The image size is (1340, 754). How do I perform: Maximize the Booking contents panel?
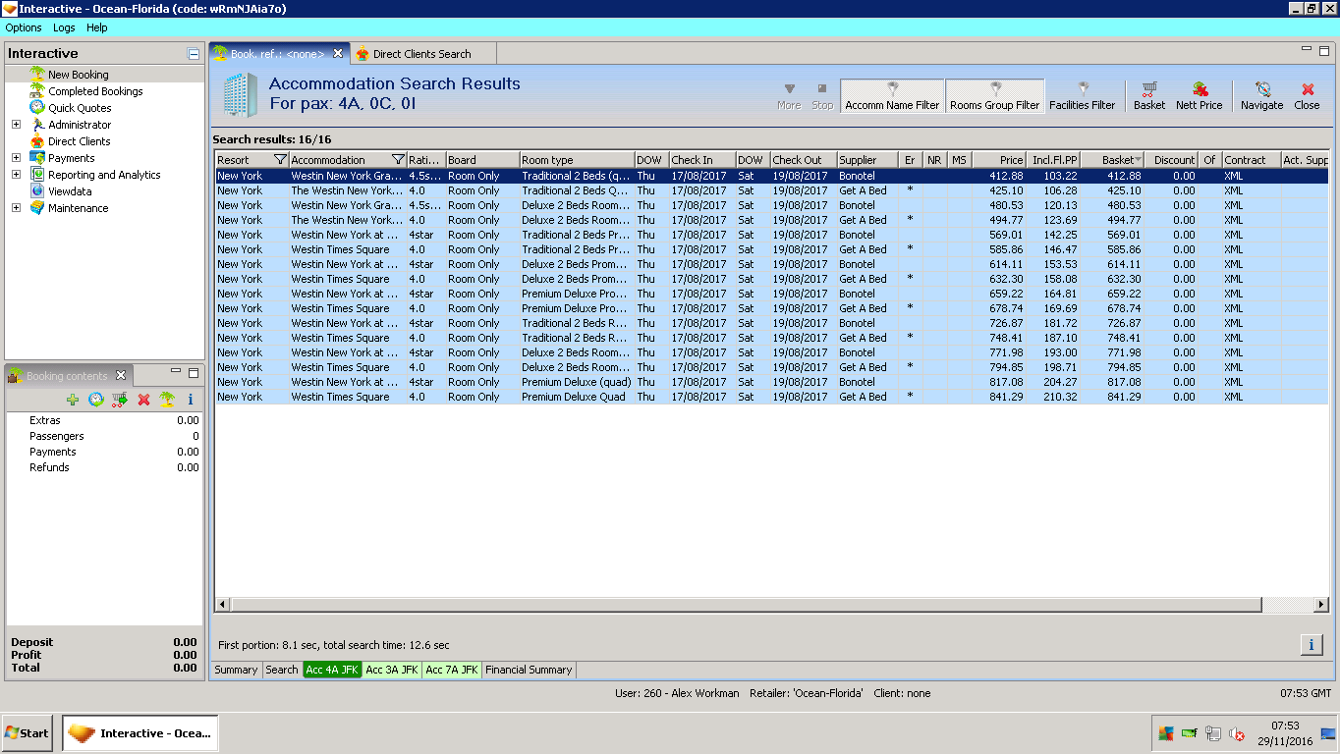pos(194,373)
